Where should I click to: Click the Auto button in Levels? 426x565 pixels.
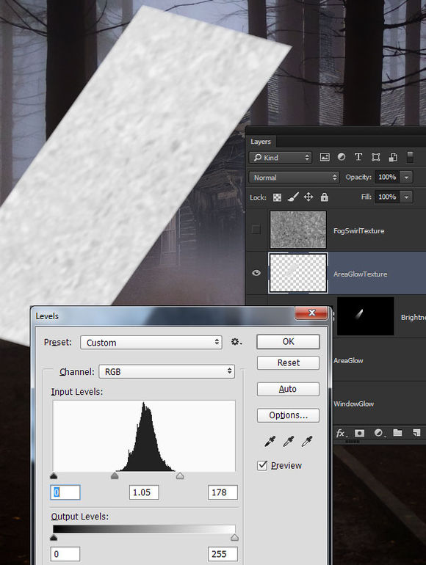coord(288,389)
